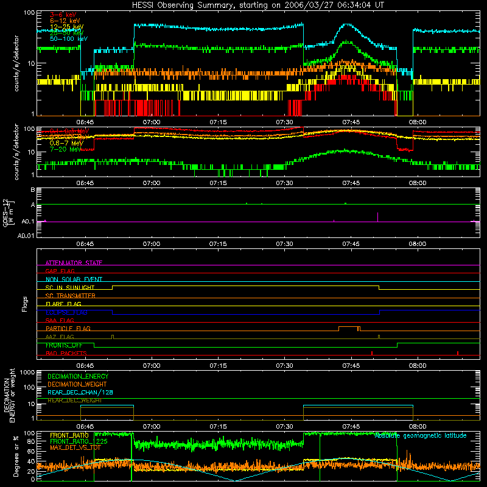The height and width of the screenshot is (487, 487).
Task: Select the "SC_IN_SUNLIGHT" flag label
Action: (70, 287)
